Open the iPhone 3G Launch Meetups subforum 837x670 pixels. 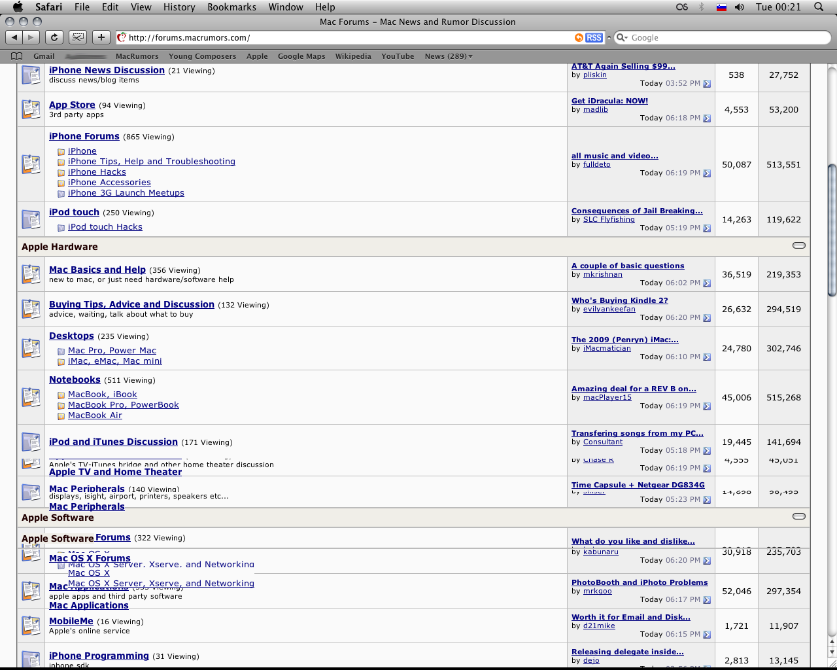[x=126, y=193]
